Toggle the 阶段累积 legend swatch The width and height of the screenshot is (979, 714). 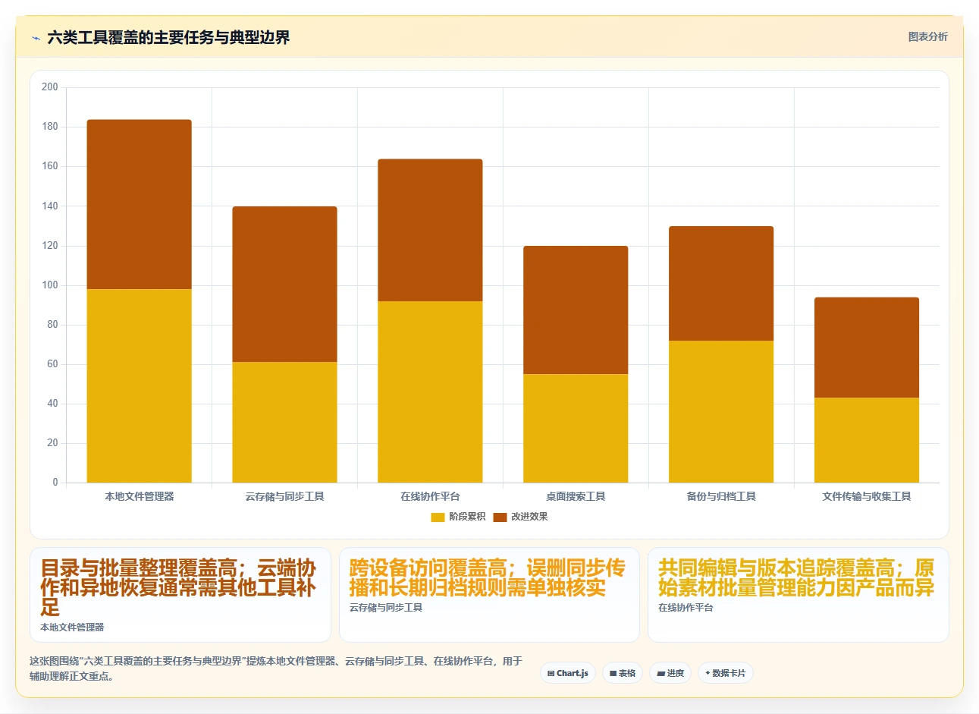pos(438,517)
